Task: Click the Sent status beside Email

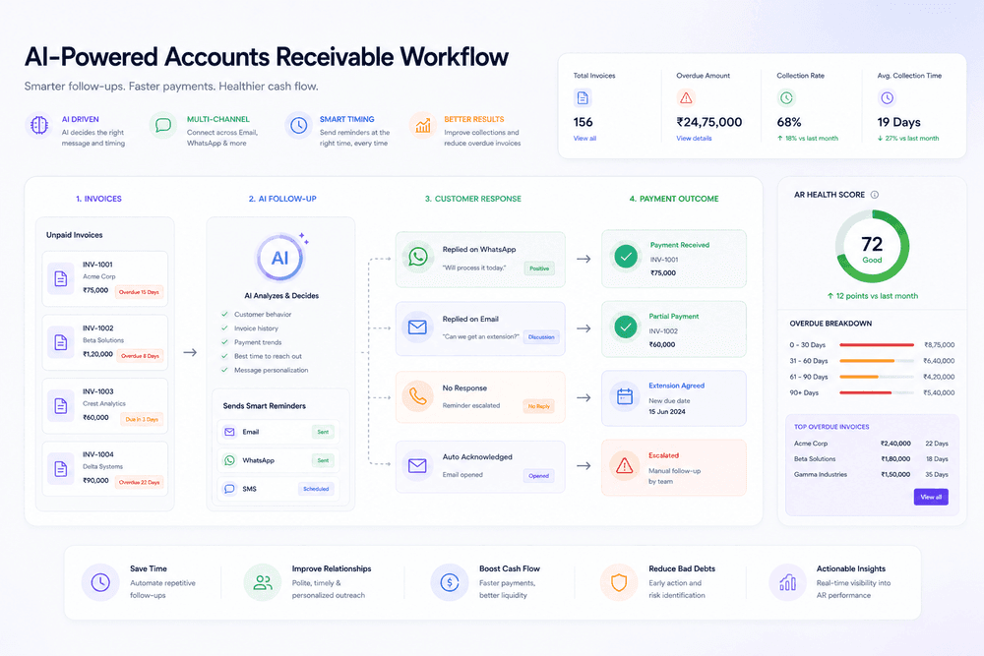Action: pyautogui.click(x=323, y=432)
